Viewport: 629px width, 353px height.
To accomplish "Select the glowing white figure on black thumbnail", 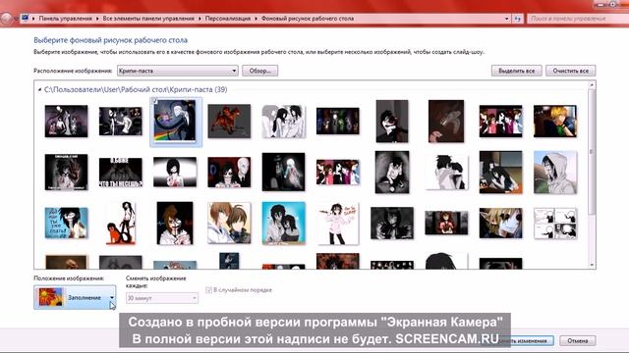I will (x=284, y=173).
